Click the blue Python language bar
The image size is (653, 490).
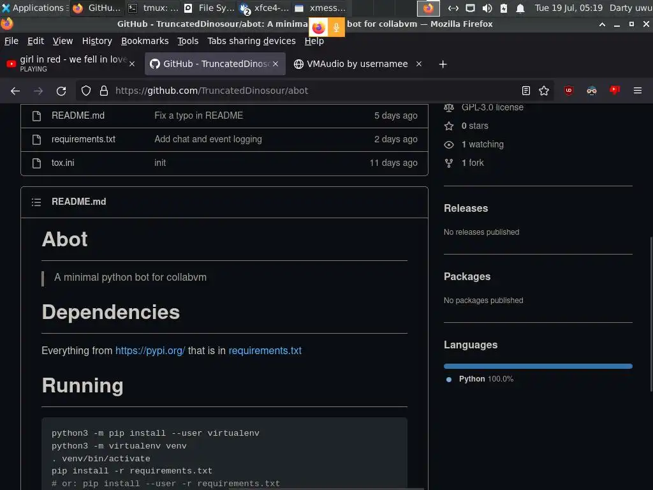(538, 366)
